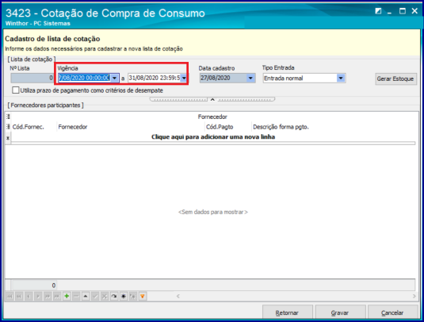Open Data cadastro date dropdown
Screen dimensions: 424x322
250,79
